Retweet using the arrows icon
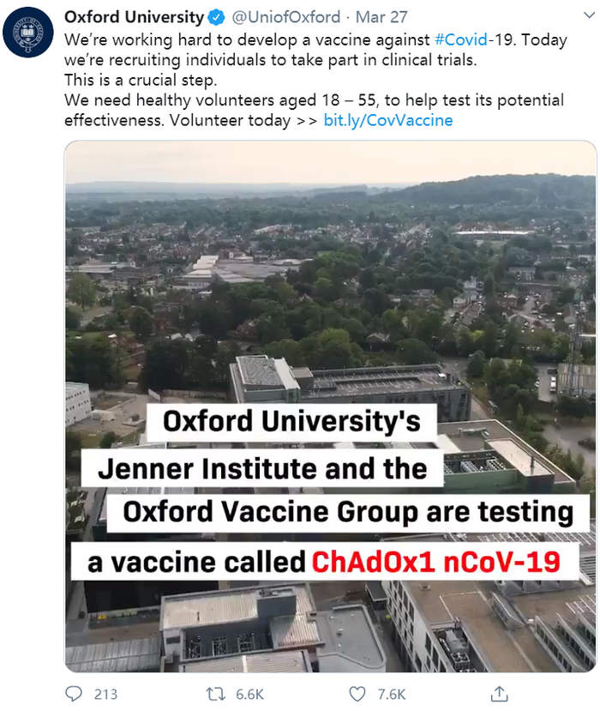This screenshot has height=711, width=600. pyautogui.click(x=216, y=693)
